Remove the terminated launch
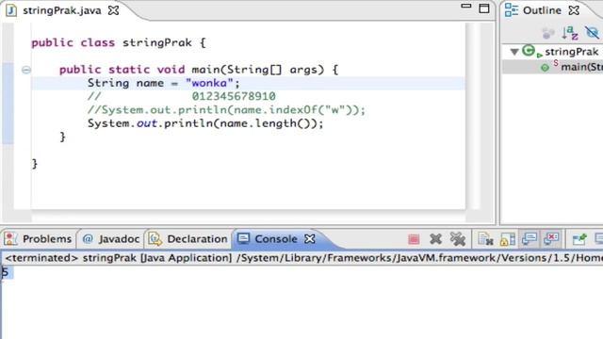This screenshot has height=339, width=603. coord(435,239)
